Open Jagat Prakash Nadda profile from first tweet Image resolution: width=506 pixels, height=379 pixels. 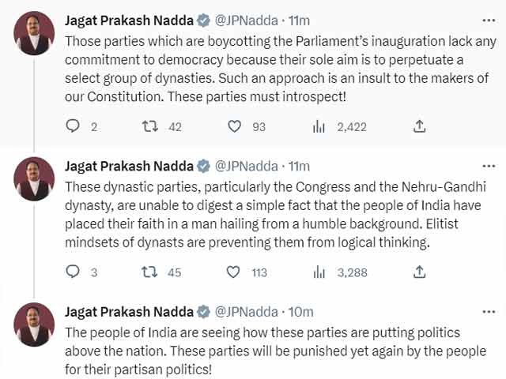pyautogui.click(x=127, y=20)
